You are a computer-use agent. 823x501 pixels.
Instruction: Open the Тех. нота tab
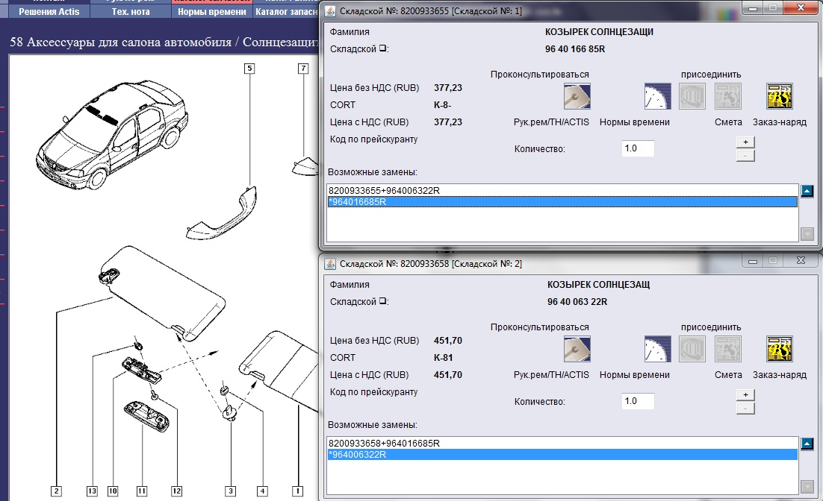pos(131,12)
